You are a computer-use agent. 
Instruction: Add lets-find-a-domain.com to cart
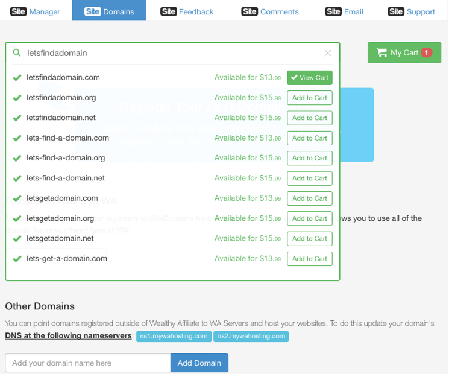pos(310,138)
